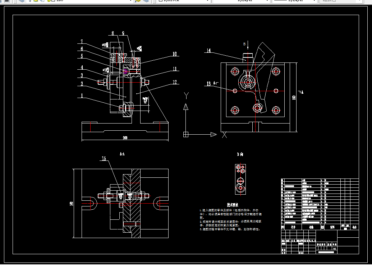Select the 技术要求 heading text
The height and width of the screenshot is (265, 372).
tap(232, 205)
